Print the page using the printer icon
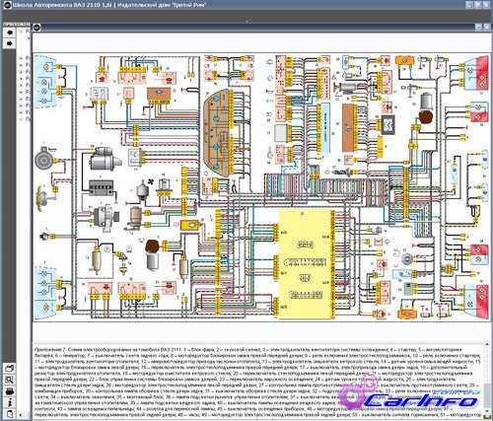 tap(9, 391)
